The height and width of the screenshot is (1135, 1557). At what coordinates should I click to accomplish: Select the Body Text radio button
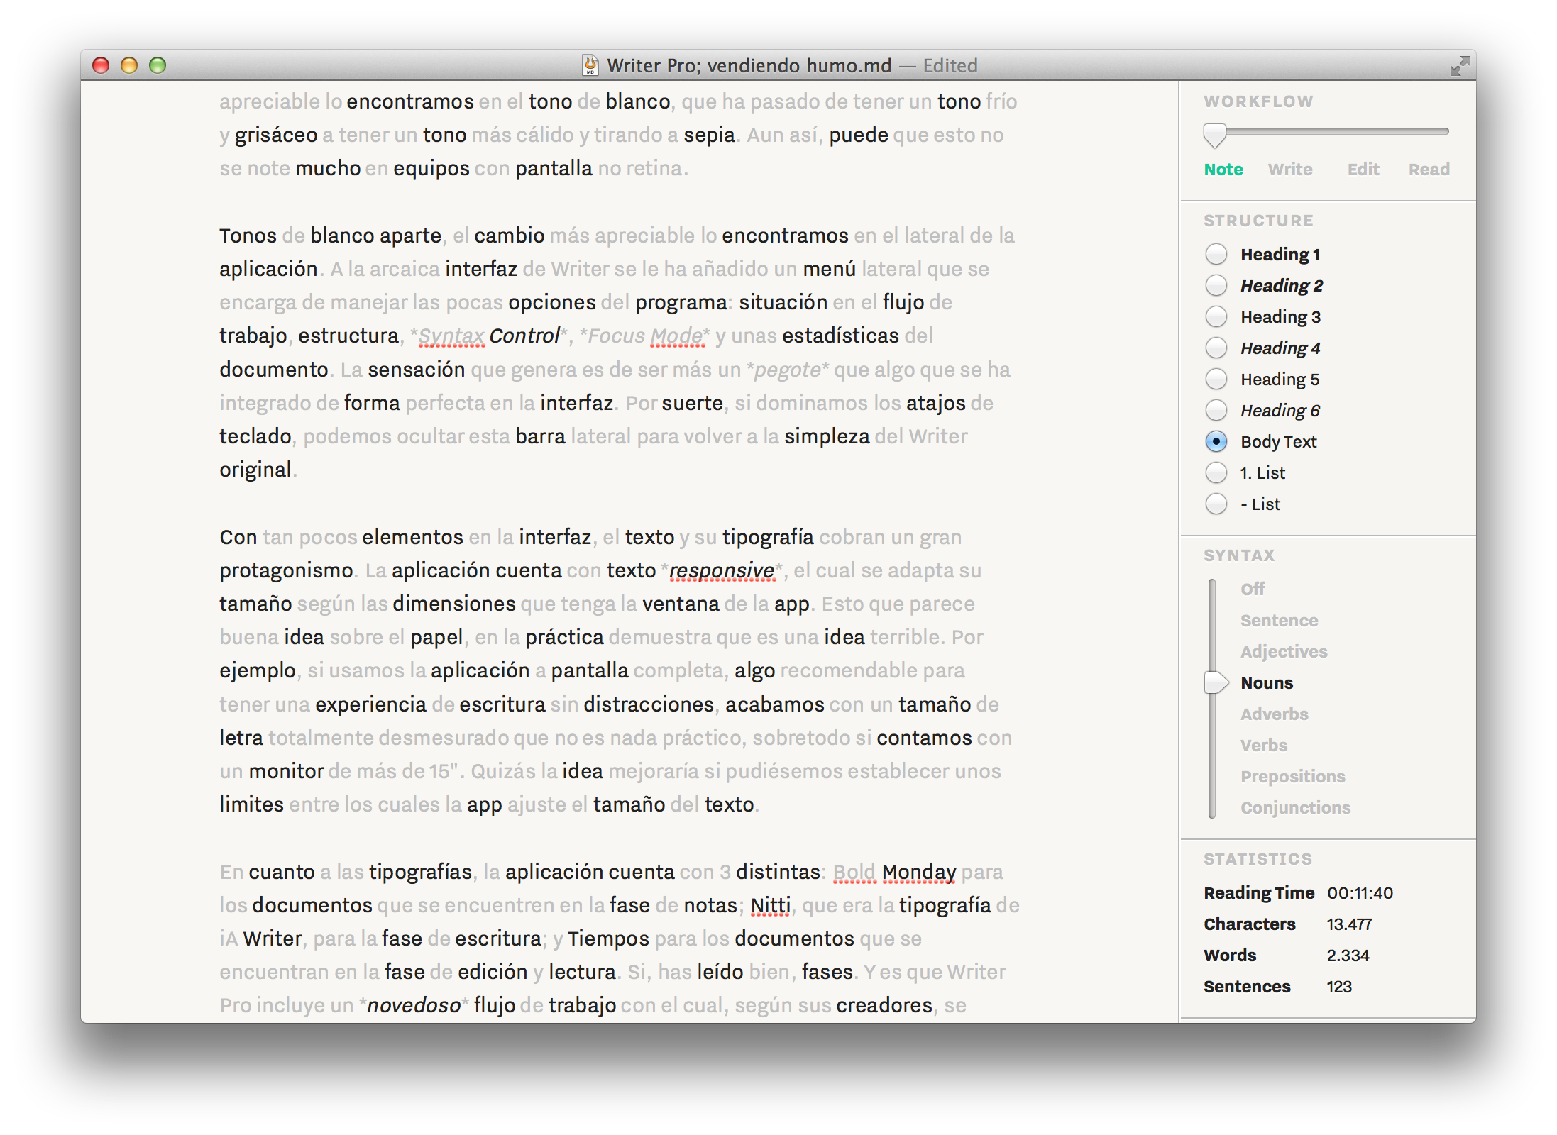1216,441
